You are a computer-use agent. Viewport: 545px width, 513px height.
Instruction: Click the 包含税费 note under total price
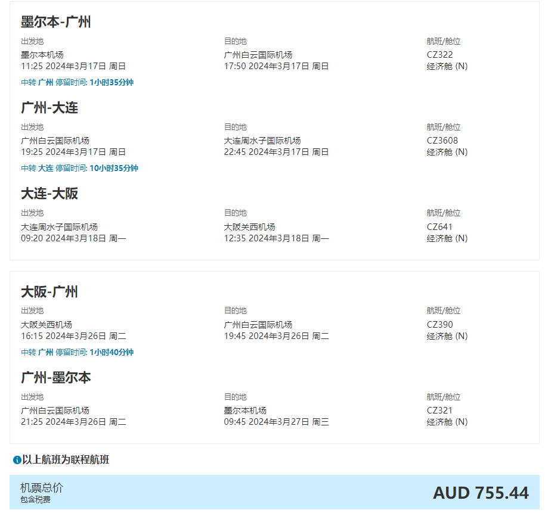pyautogui.click(x=35, y=499)
